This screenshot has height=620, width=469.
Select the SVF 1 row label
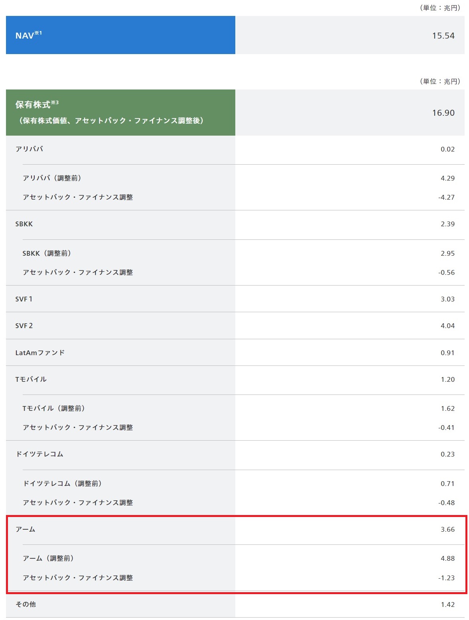24,299
